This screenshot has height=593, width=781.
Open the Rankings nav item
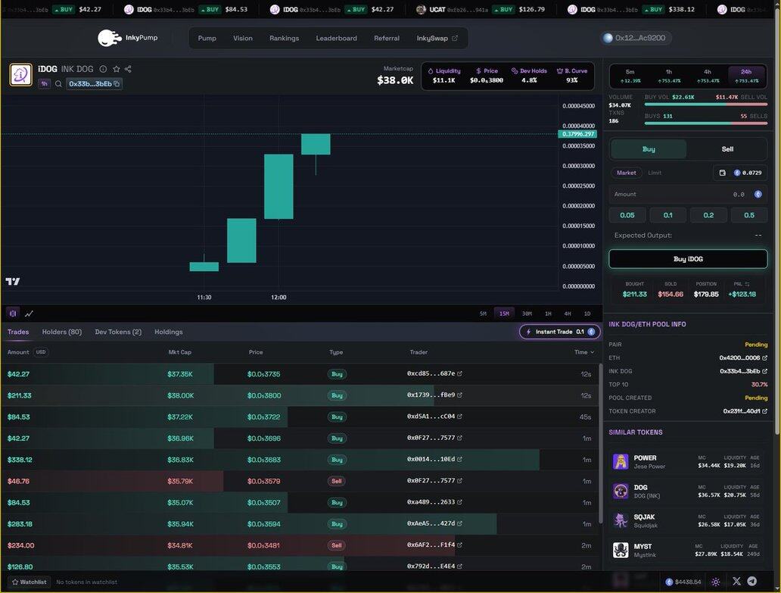(284, 39)
